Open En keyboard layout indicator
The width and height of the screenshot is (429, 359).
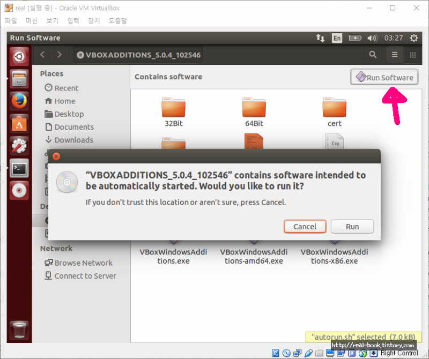click(337, 38)
